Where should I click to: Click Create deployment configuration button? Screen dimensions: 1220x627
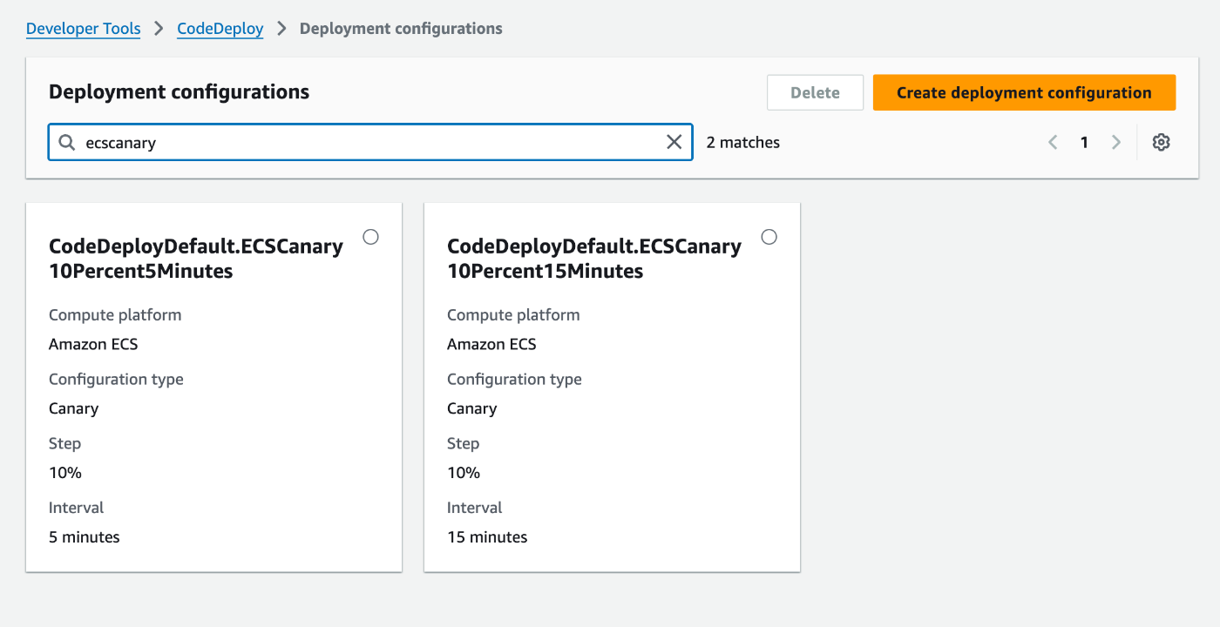(x=1024, y=92)
